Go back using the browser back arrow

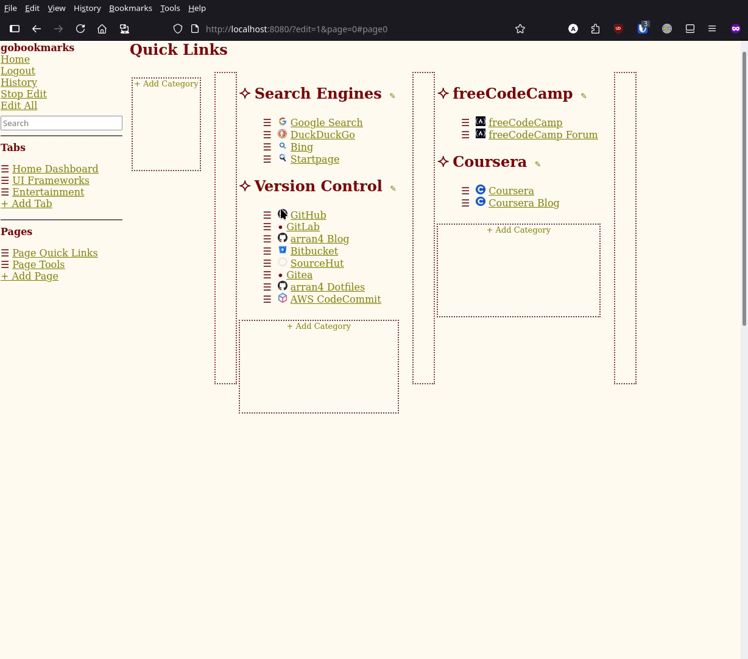[37, 29]
